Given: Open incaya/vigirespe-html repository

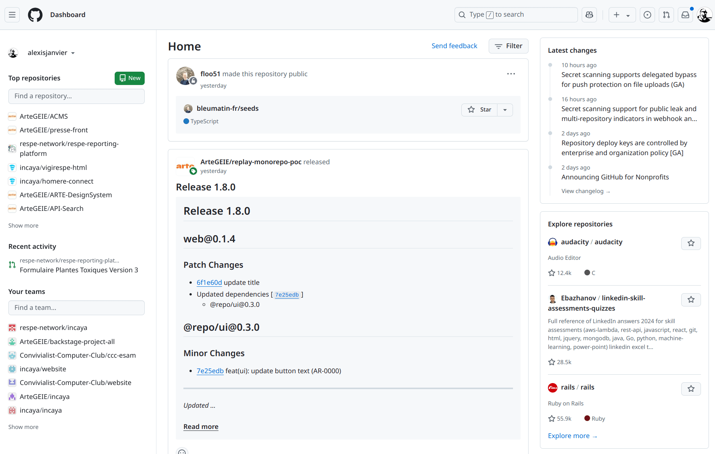Looking at the screenshot, I should (x=53, y=168).
